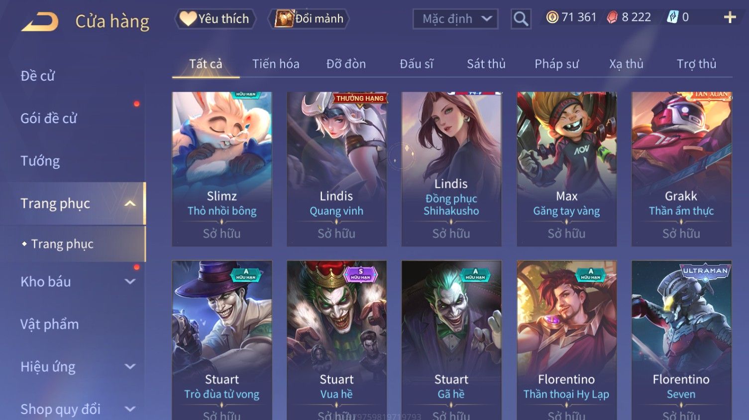Click the gold coin currency icon
Screen dimensions: 749x420
[552, 17]
